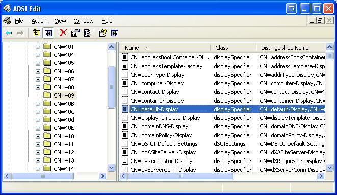337x195 pixels.
Task: Click the dSUISettings class cell
Action: tap(229, 144)
